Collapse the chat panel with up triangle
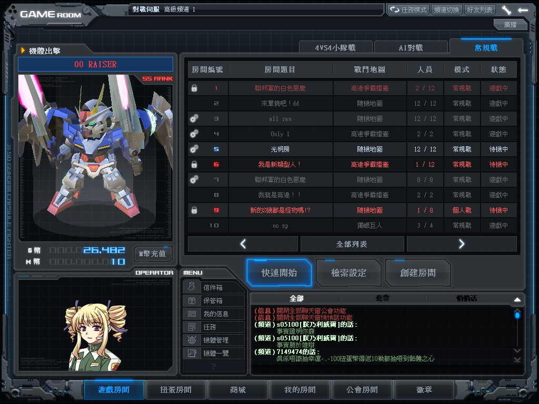The height and width of the screenshot is (404, 539). (x=517, y=299)
